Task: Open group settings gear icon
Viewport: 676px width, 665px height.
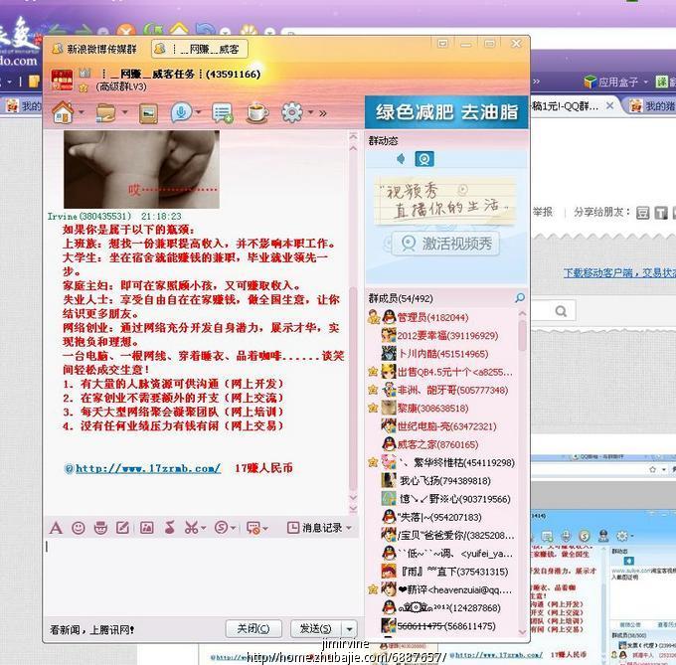Action: (292, 112)
